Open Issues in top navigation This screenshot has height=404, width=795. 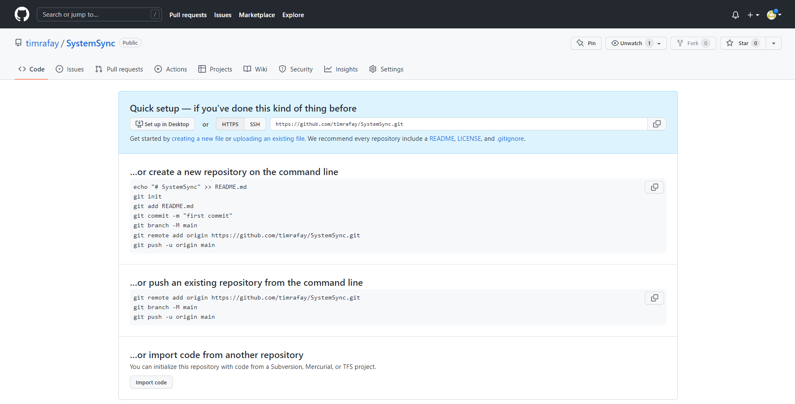tap(223, 15)
